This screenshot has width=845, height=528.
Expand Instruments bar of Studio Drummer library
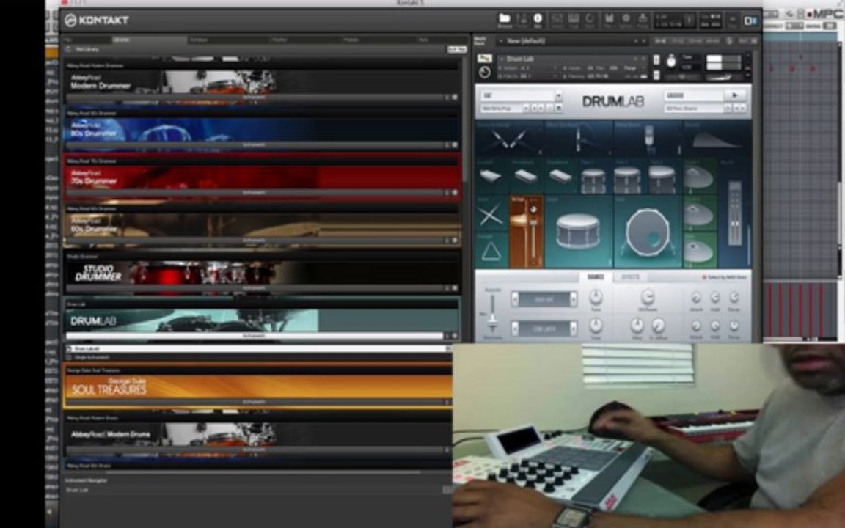click(254, 288)
